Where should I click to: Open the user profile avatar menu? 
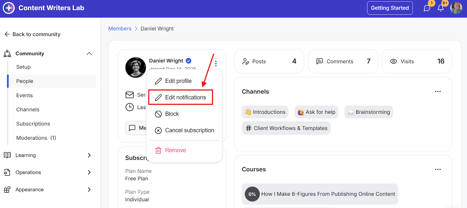tap(456, 8)
